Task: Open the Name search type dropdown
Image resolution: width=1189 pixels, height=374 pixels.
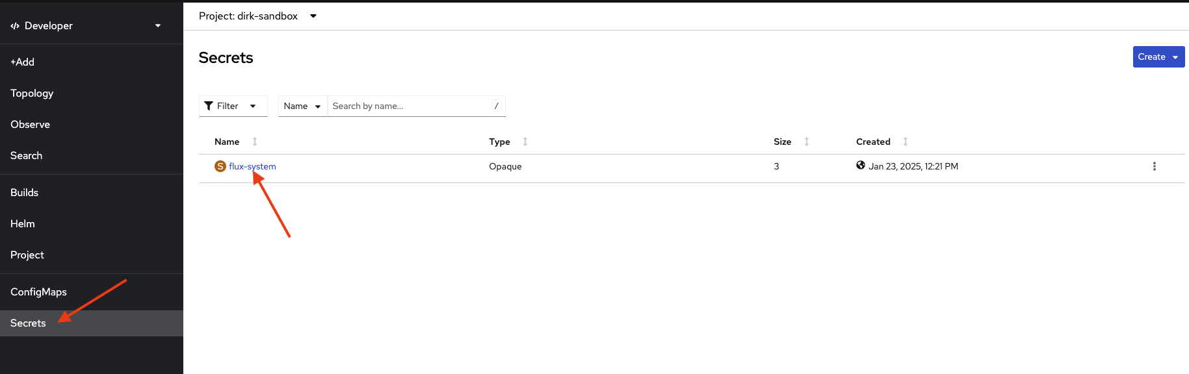Action: [x=302, y=106]
